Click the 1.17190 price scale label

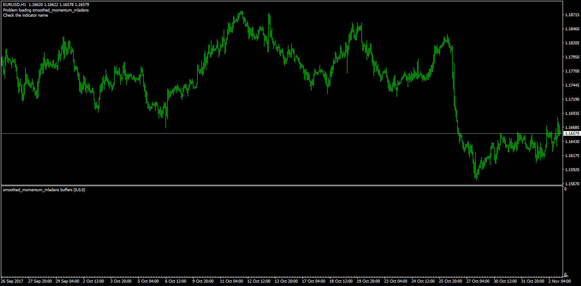(572, 99)
